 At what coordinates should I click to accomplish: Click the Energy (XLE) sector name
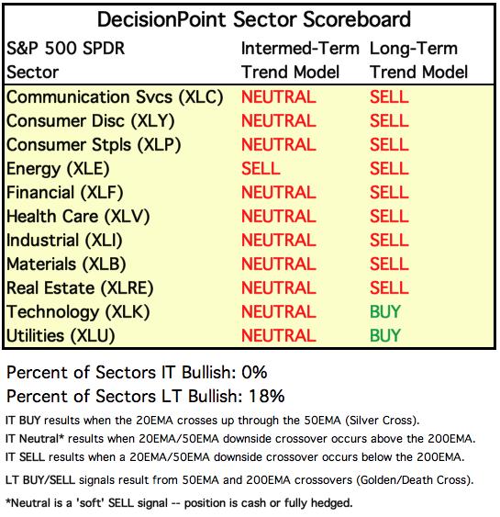(x=58, y=169)
